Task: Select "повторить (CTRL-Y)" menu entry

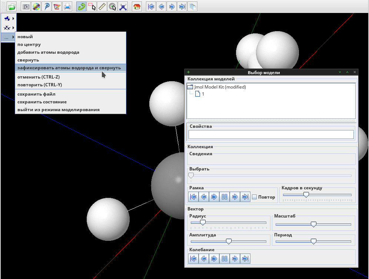Action: click(x=71, y=85)
